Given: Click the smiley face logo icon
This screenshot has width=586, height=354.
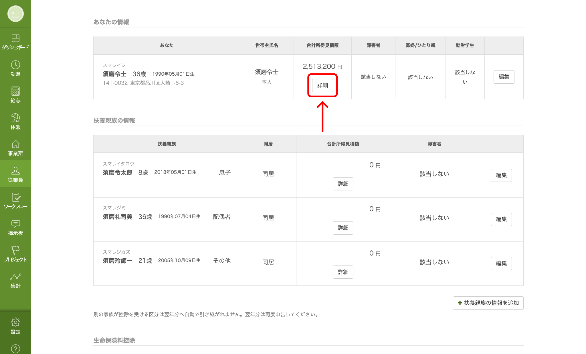Looking at the screenshot, I should (15, 14).
